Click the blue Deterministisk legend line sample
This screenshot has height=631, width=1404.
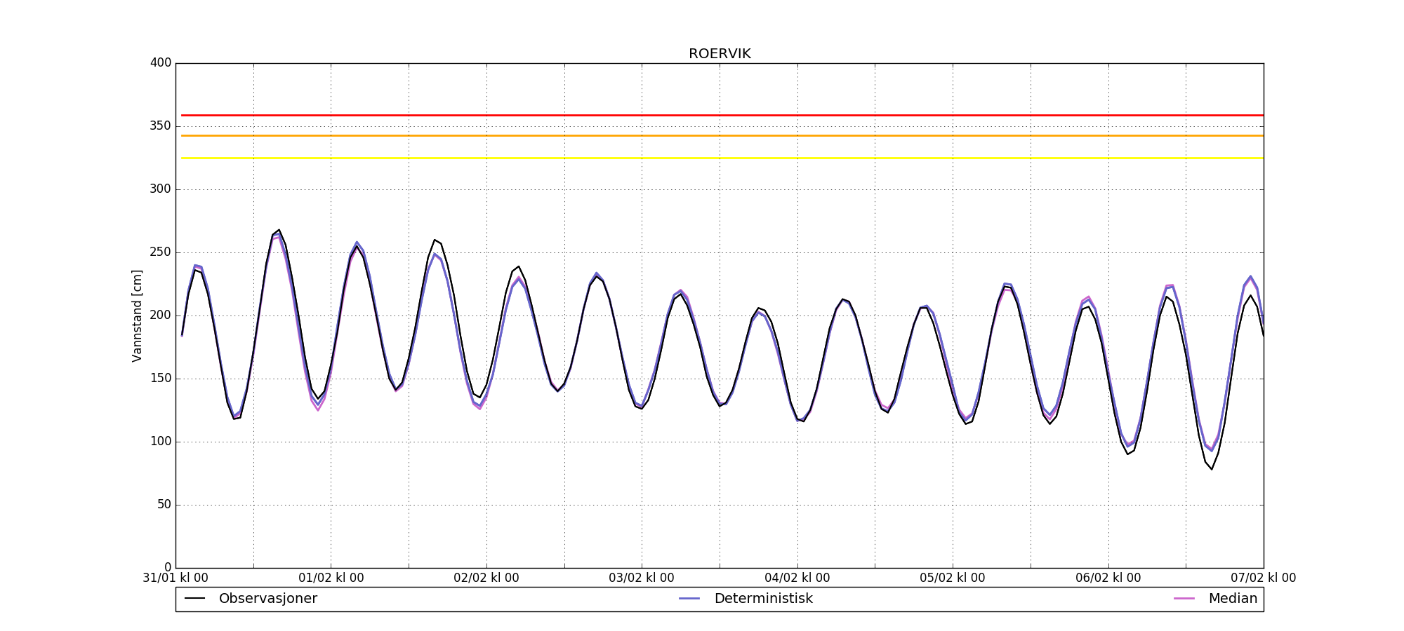coord(689,599)
